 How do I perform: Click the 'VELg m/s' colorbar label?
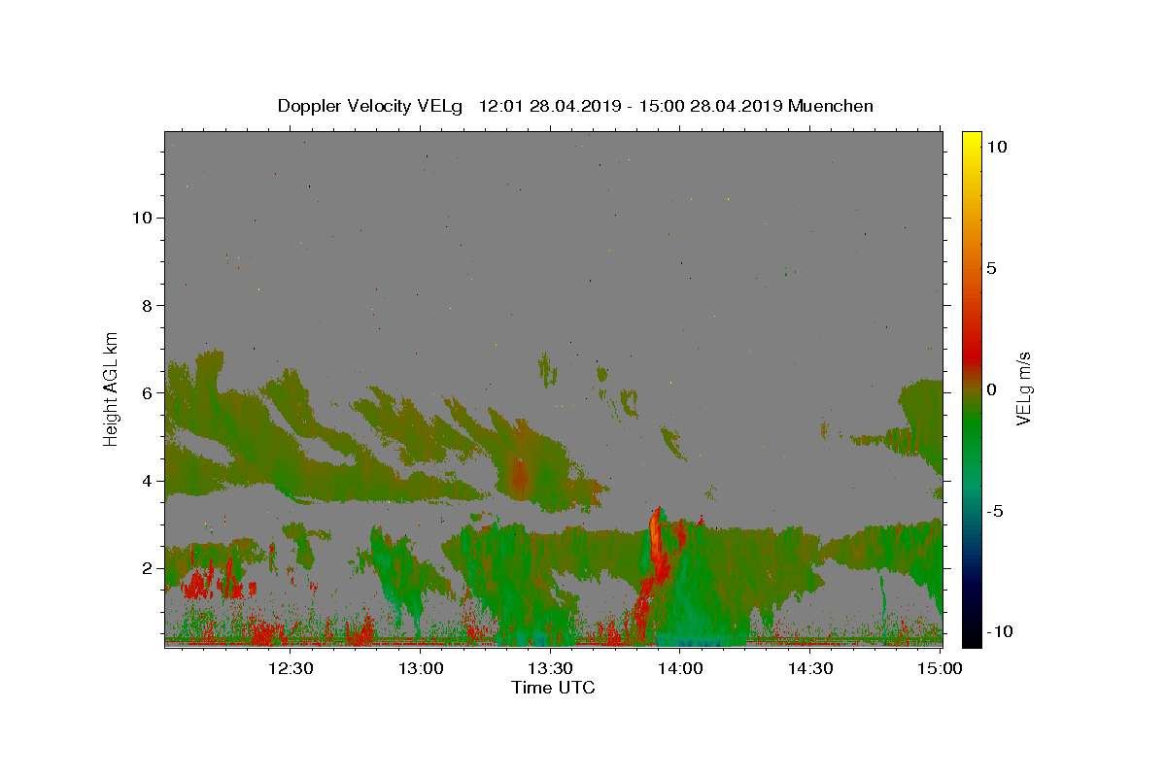point(1023,388)
